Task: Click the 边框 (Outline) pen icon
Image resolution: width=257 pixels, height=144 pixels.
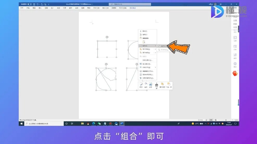Action: pos(151,84)
